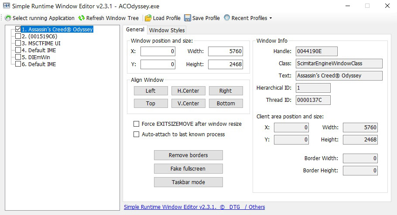Click the Remove borders button
This screenshot has width=397, height=215.
188,155
